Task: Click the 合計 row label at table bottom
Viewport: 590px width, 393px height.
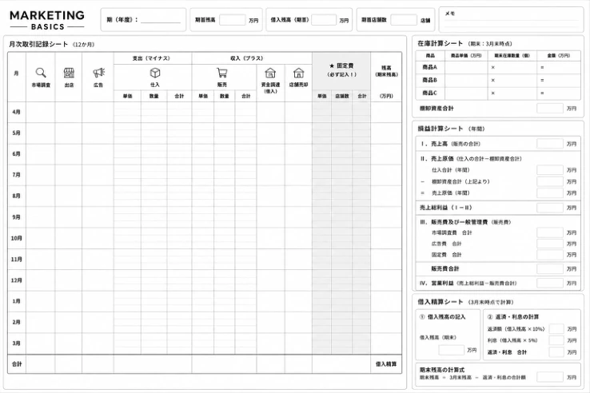Action: (x=17, y=364)
